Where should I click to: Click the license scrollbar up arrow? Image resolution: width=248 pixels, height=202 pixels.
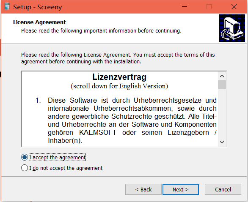point(222,76)
